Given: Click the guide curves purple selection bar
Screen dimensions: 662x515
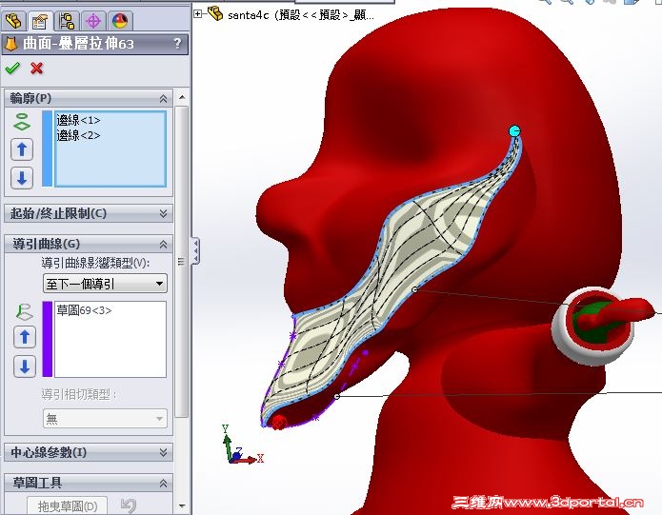Looking at the screenshot, I should pos(48,339).
